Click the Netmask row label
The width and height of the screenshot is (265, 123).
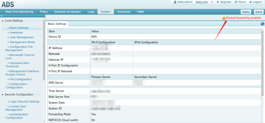click(54, 54)
